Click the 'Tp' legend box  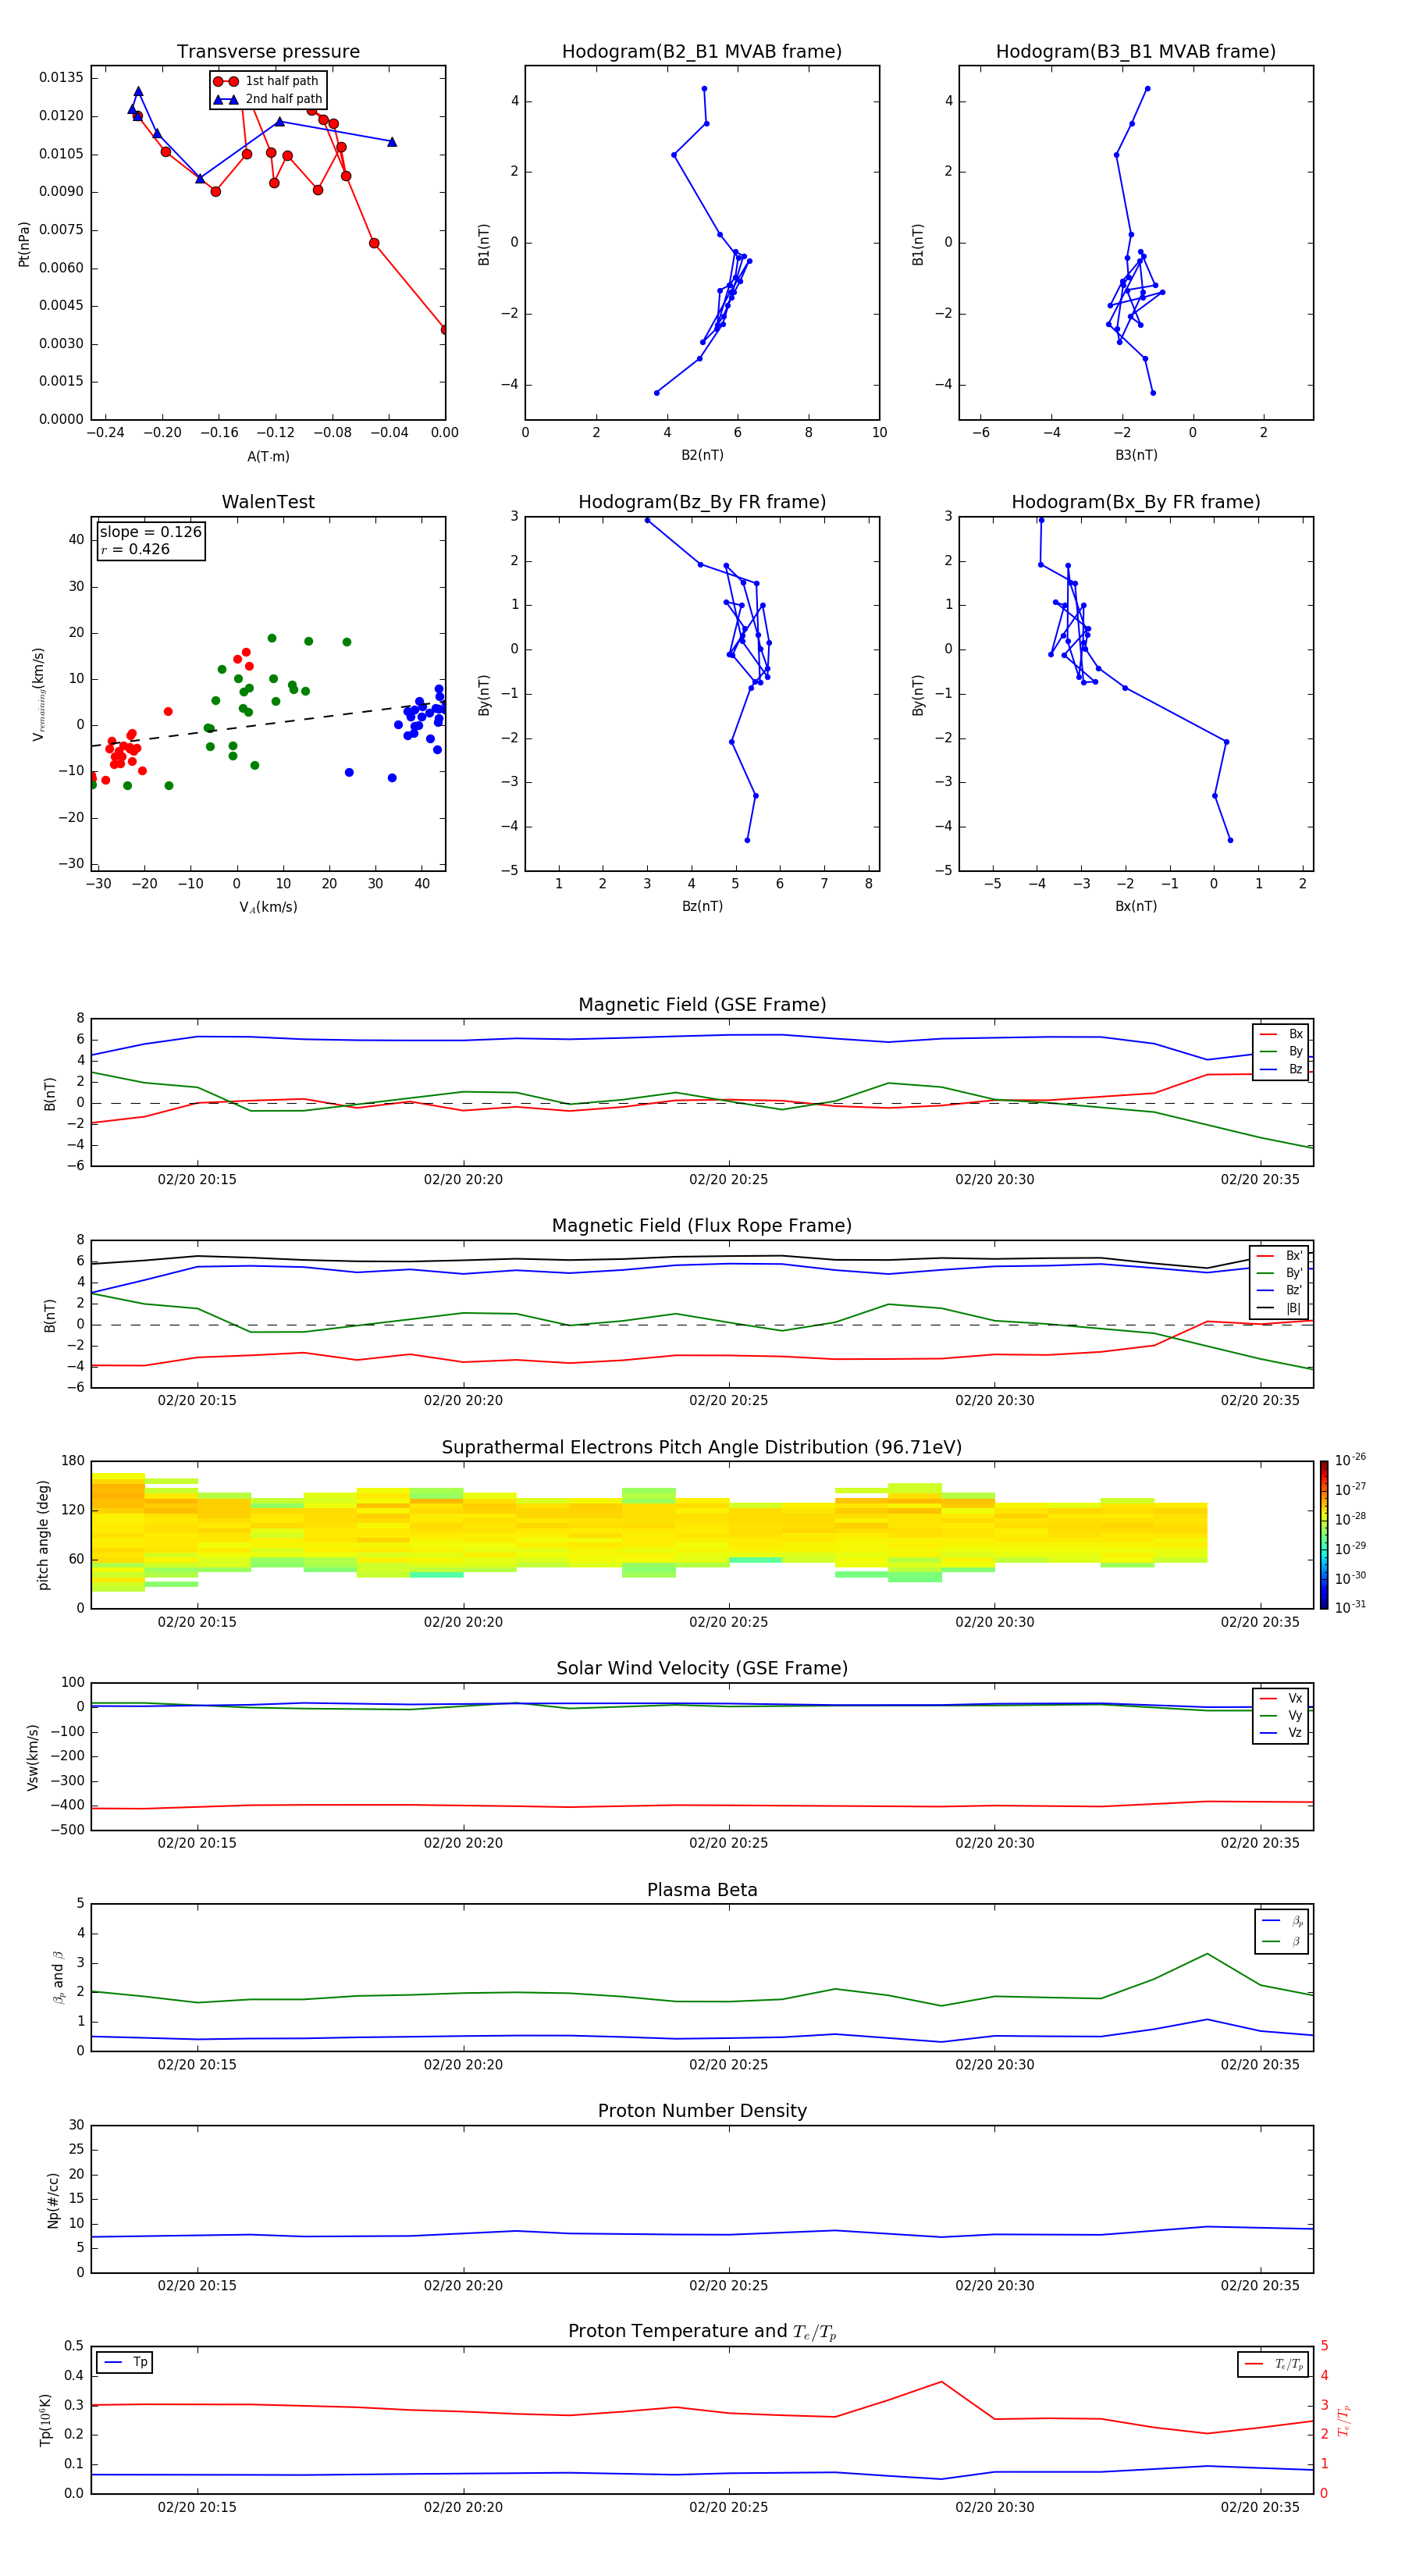point(125,2362)
